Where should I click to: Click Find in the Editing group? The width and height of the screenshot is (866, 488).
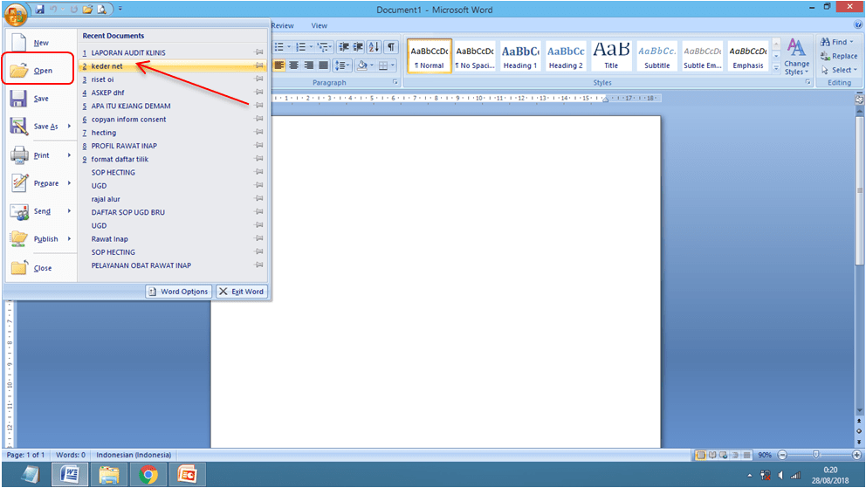(x=836, y=42)
